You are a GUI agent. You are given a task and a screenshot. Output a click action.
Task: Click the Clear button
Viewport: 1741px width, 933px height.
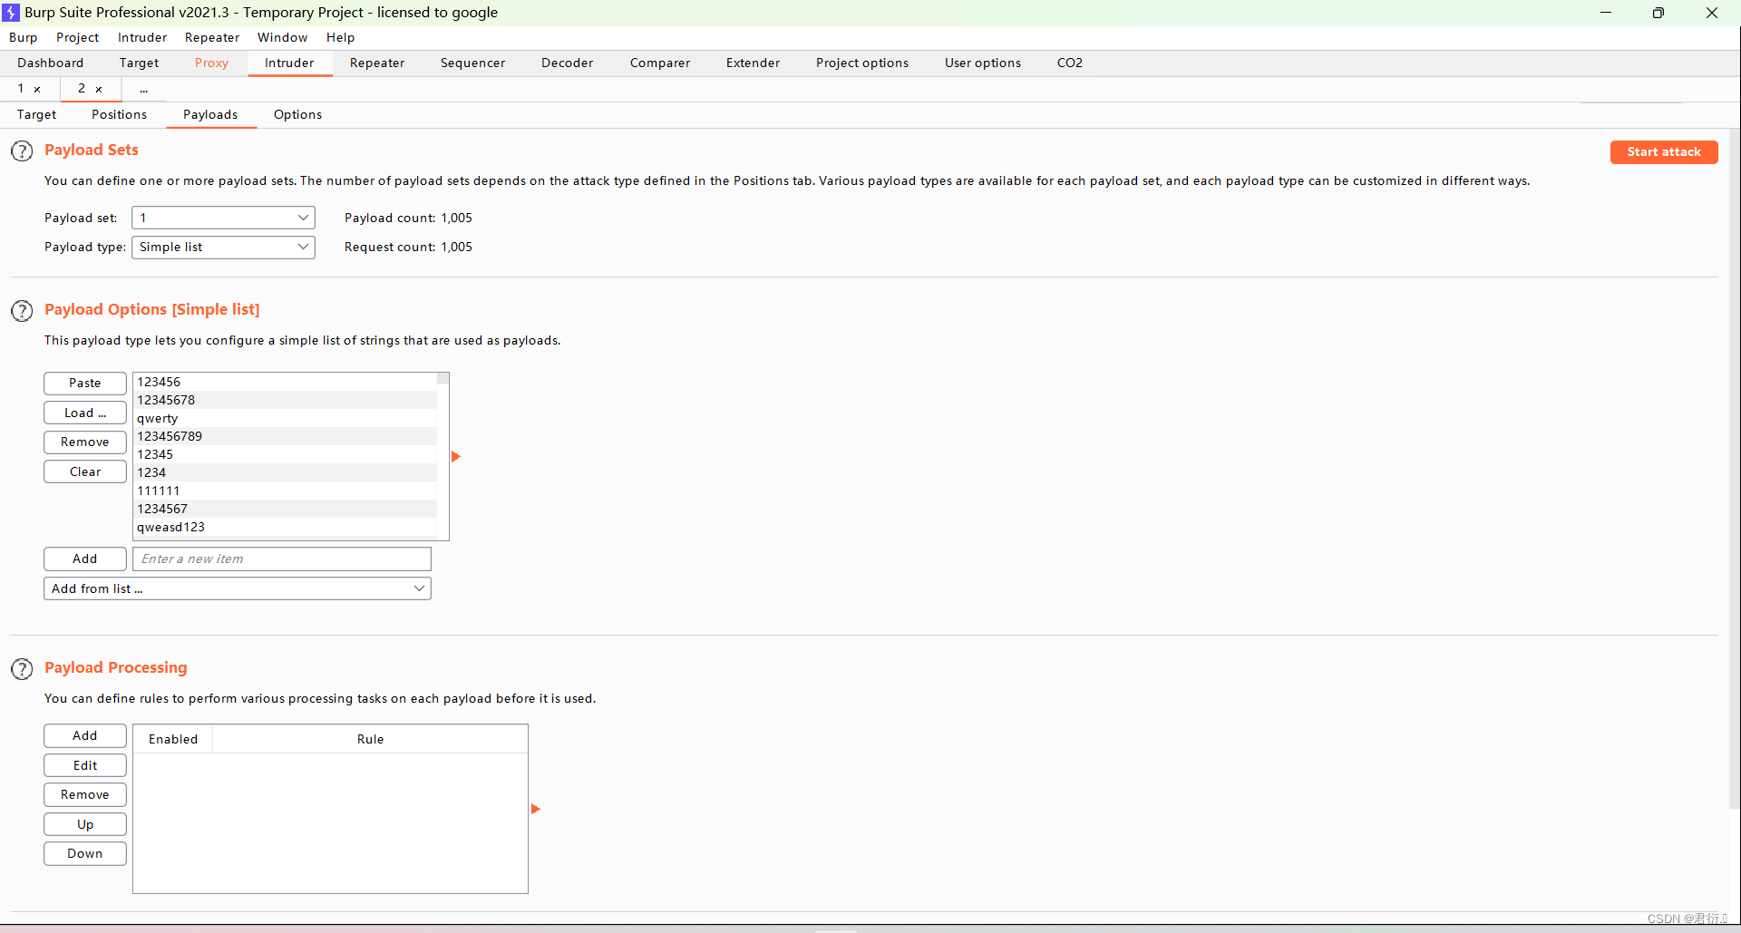click(x=85, y=471)
